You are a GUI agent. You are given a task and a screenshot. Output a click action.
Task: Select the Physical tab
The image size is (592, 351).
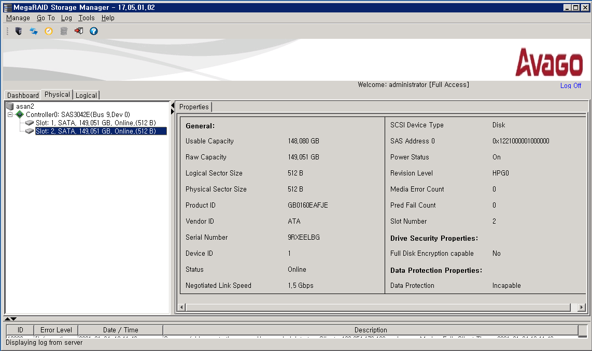57,95
